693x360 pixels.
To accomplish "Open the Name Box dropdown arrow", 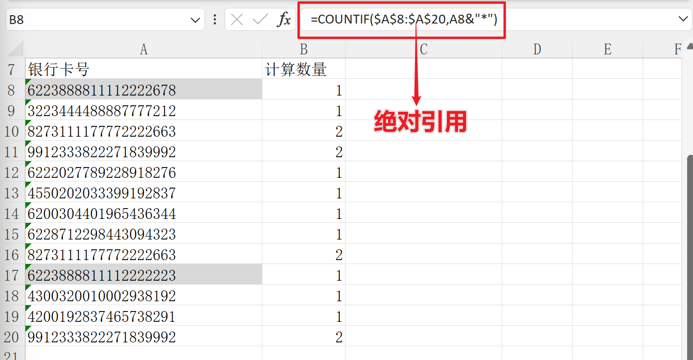I will click(195, 20).
